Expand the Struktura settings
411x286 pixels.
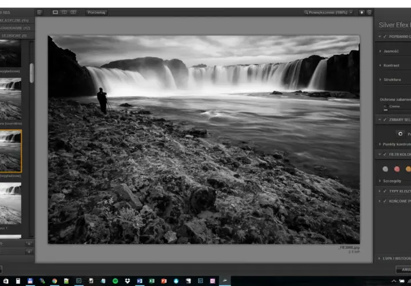[380, 80]
